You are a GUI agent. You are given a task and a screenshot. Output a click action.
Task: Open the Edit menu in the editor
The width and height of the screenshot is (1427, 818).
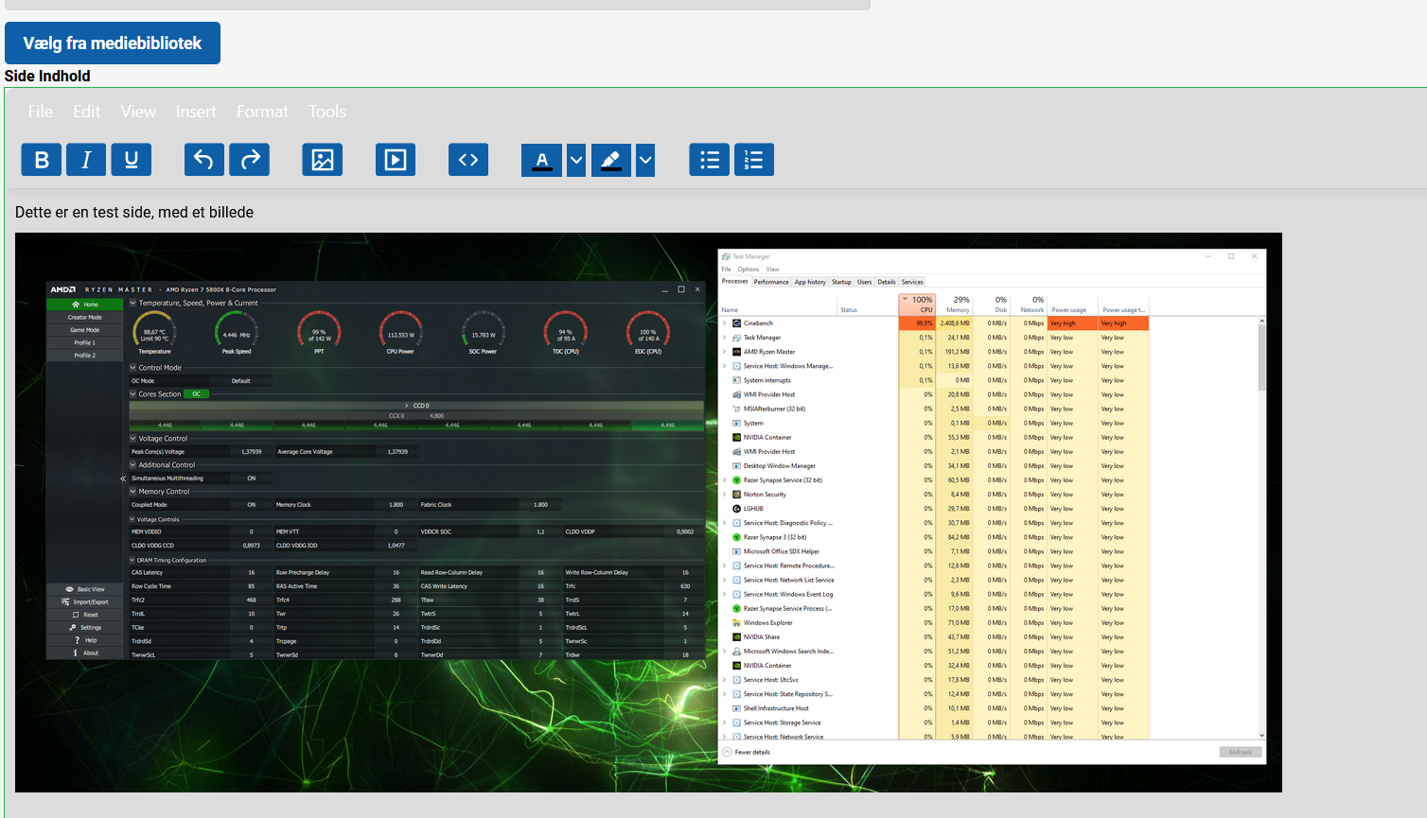(x=86, y=112)
